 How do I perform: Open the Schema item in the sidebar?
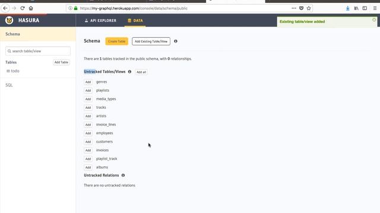pyautogui.click(x=38, y=34)
